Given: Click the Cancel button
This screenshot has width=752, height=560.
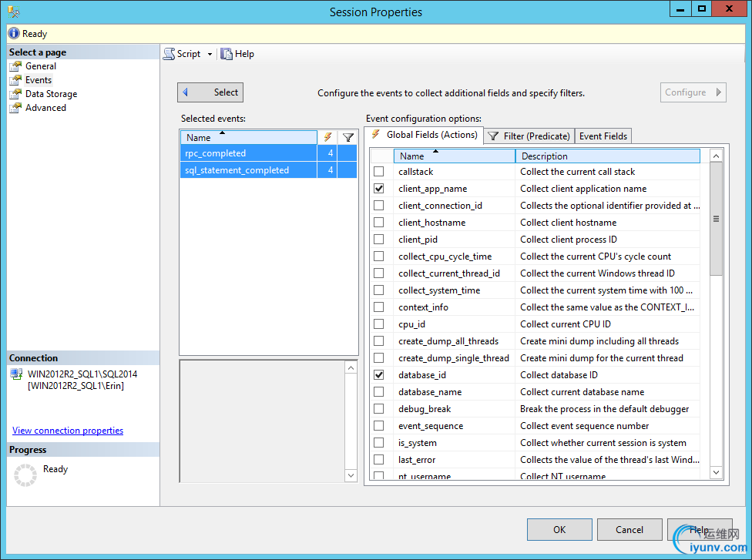Looking at the screenshot, I should coord(629,530).
